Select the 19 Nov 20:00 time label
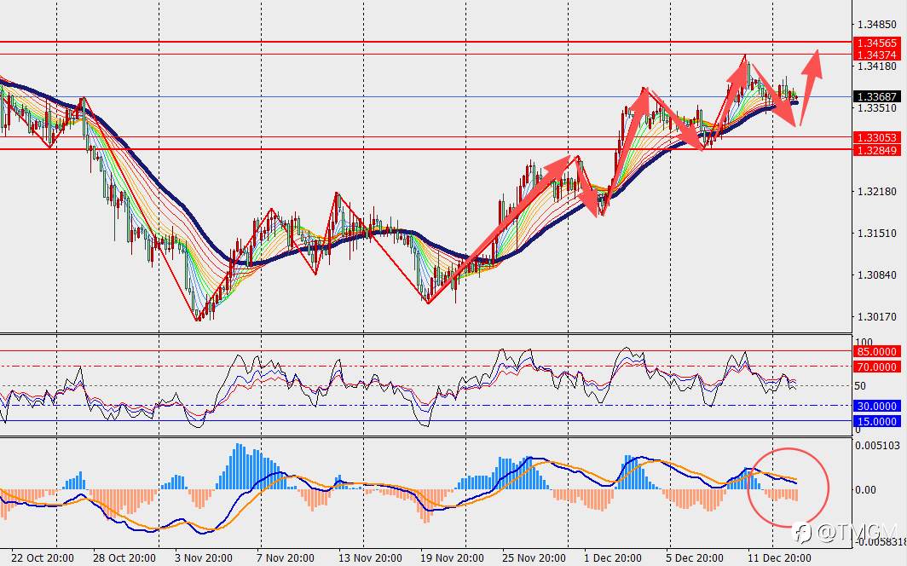The height and width of the screenshot is (566, 907). coord(452,558)
